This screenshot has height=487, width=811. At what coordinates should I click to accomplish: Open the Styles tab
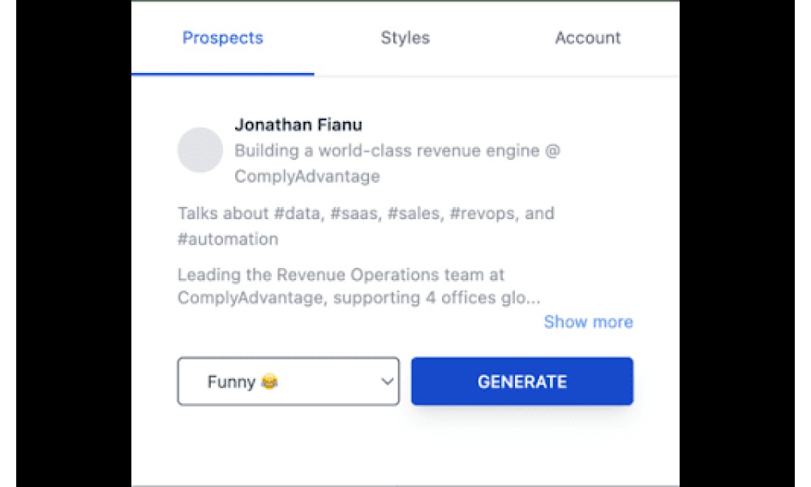click(x=405, y=38)
